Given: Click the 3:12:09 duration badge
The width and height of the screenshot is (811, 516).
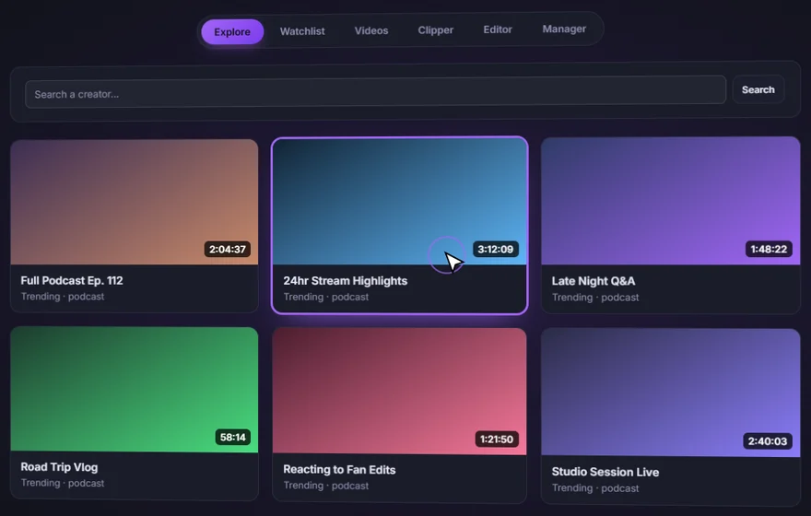Looking at the screenshot, I should pyautogui.click(x=496, y=249).
